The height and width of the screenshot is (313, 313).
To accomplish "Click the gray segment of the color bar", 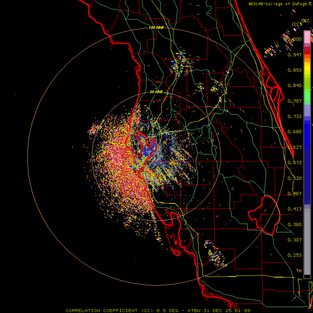I will 307,242.
